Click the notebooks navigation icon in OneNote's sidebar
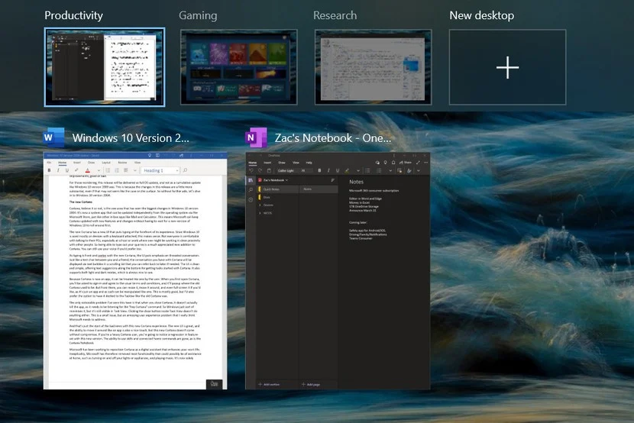Viewport: 634px width, 423px height. tap(251, 180)
